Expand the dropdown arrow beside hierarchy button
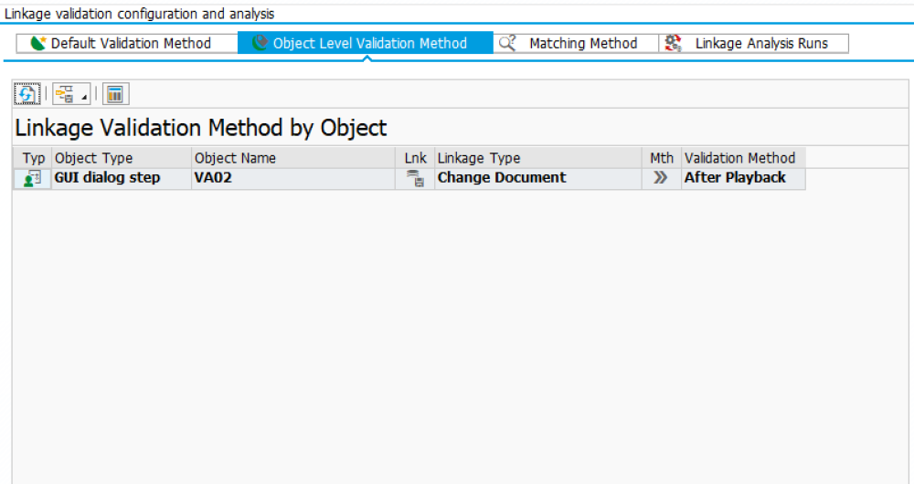 coord(84,97)
